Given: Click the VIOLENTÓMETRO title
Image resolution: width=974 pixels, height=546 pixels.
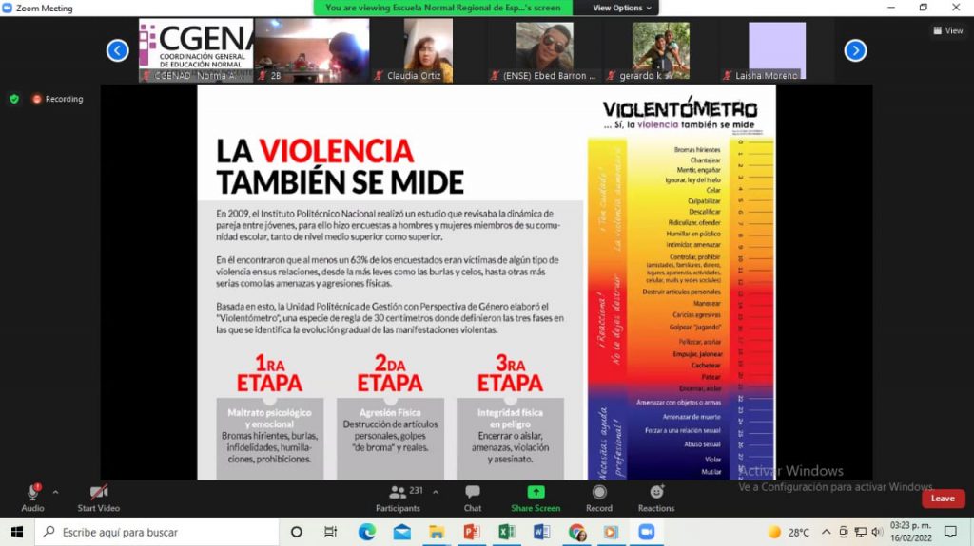Looking at the screenshot, I should [680, 109].
